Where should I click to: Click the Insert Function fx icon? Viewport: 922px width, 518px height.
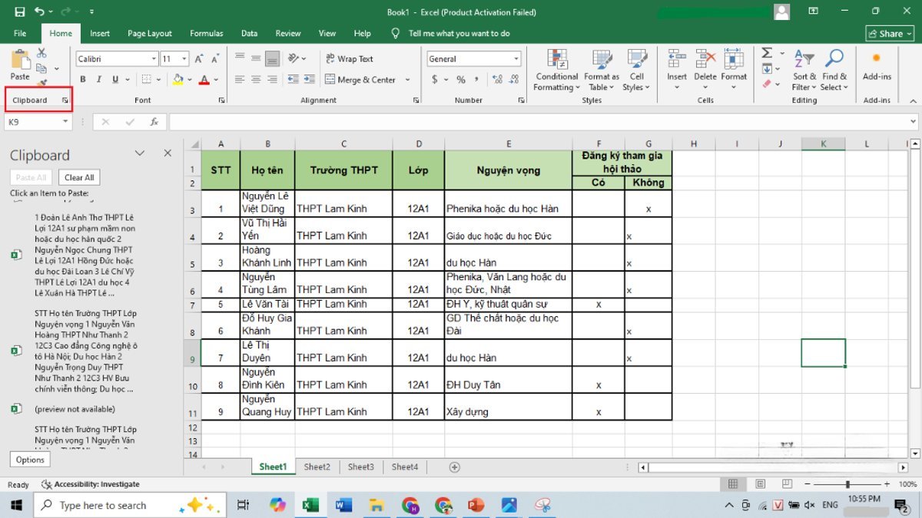pos(154,121)
